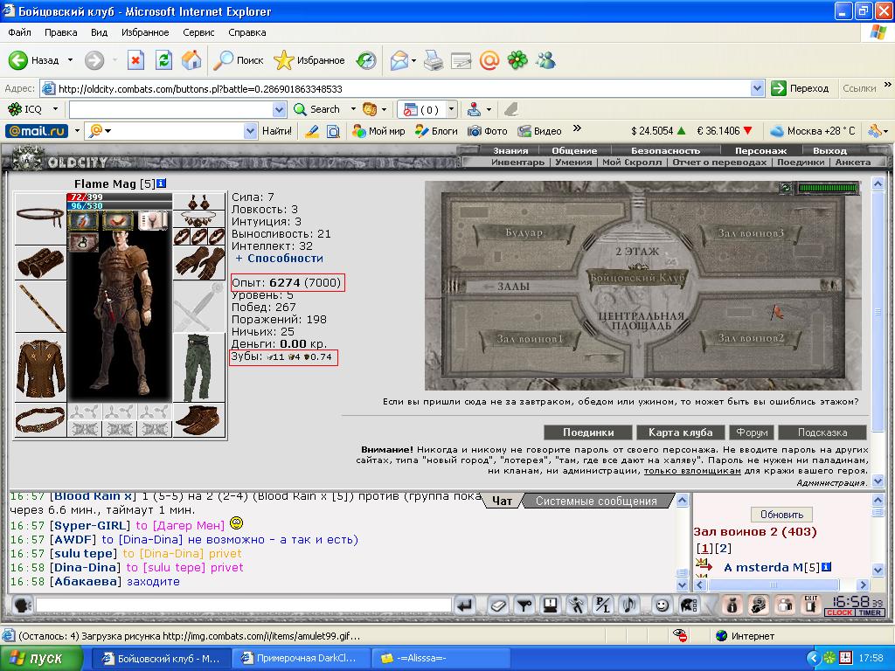This screenshot has height=671, width=895.
Task: Open the Сервис menu
Action: (198, 32)
